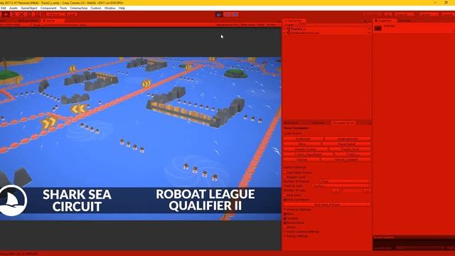Click the asset thumbnail in Inspector
Screen dimensions: 455x256
pos(378,28)
